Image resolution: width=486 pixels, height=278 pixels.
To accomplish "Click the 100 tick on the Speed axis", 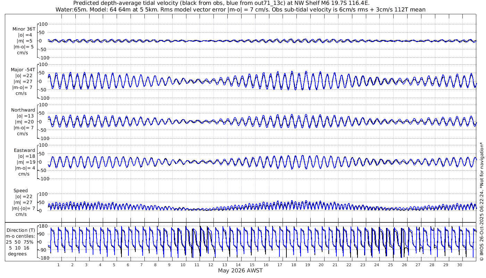I will [42, 194].
